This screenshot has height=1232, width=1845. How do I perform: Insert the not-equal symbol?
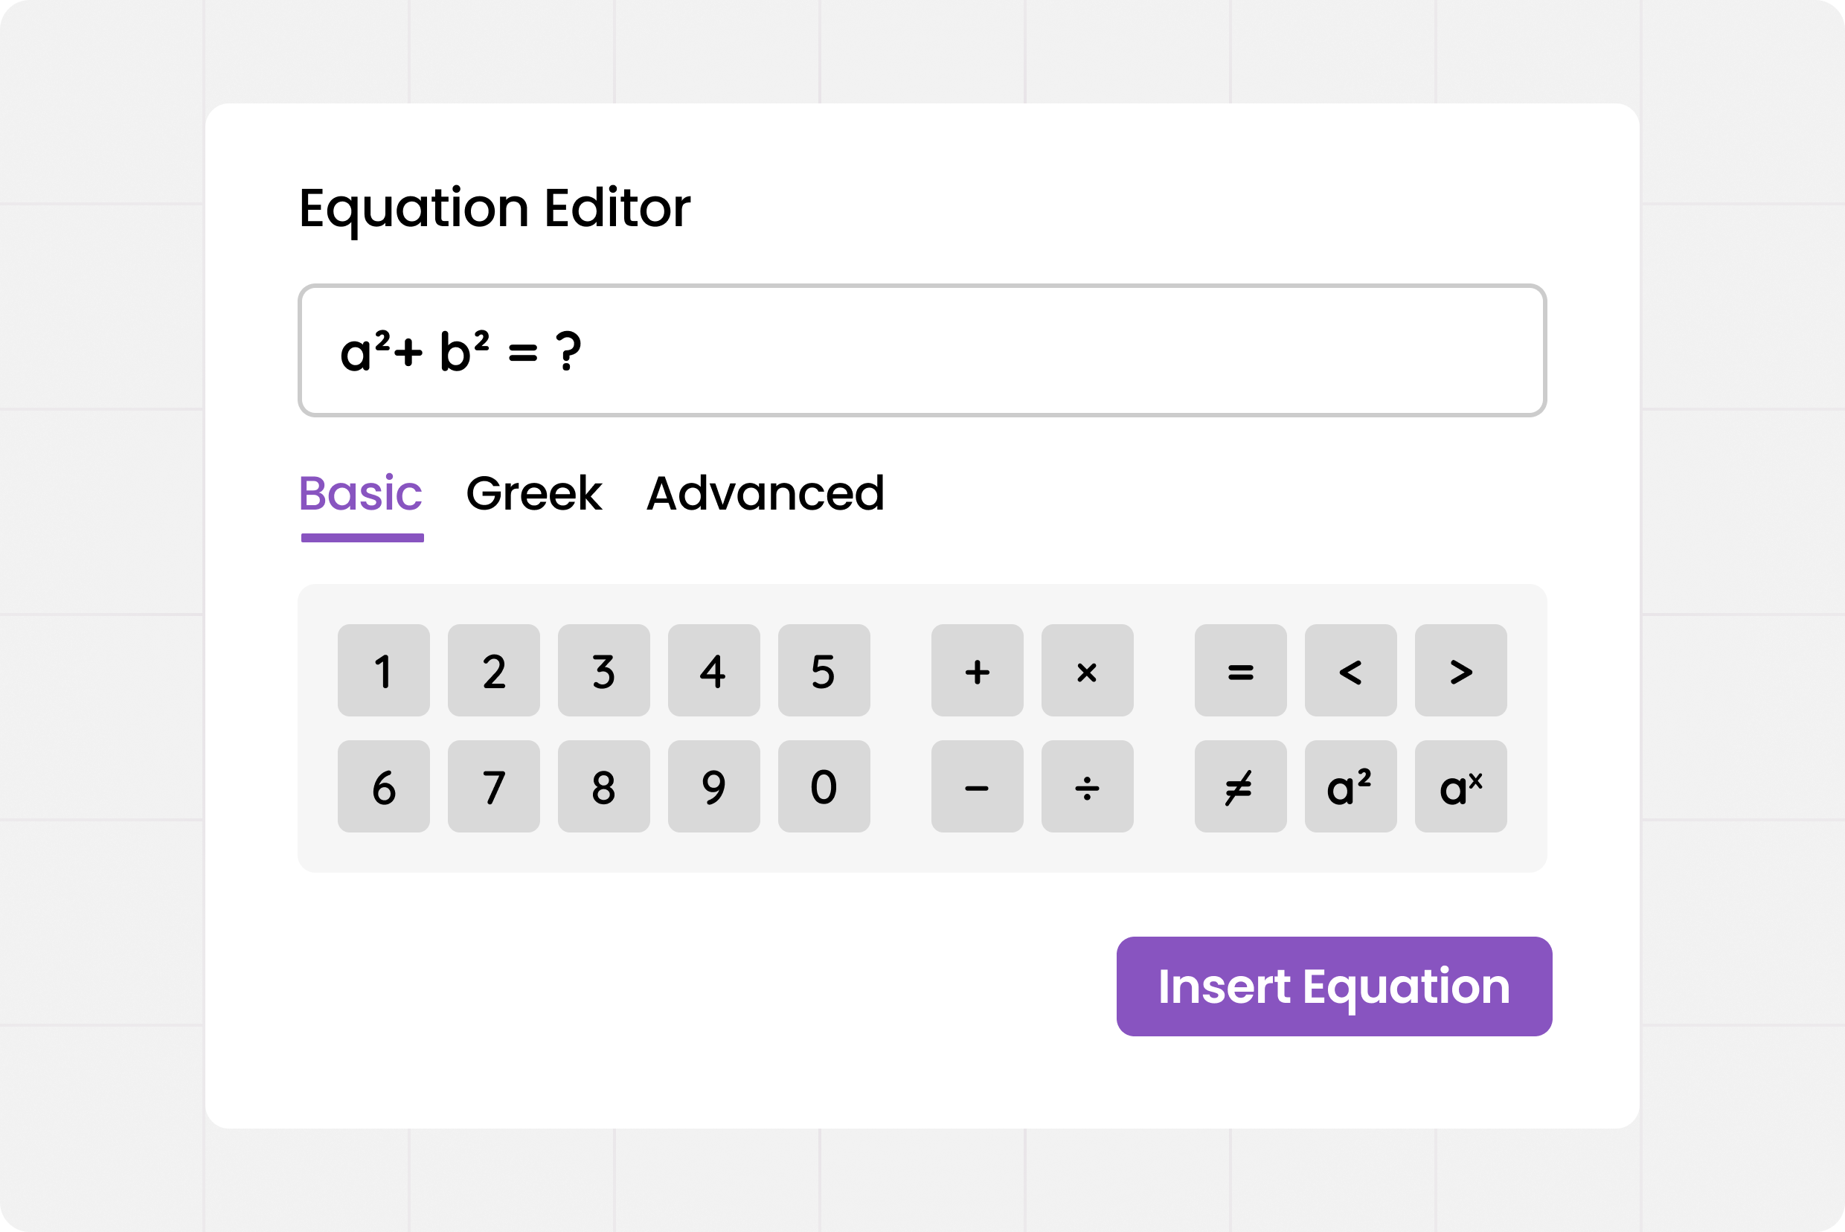pos(1240,786)
